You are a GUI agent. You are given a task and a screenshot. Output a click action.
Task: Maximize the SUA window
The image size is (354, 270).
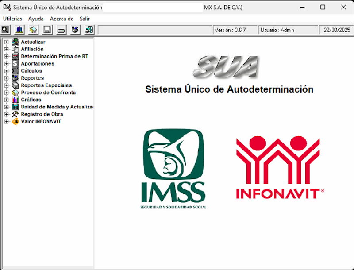point(323,7)
